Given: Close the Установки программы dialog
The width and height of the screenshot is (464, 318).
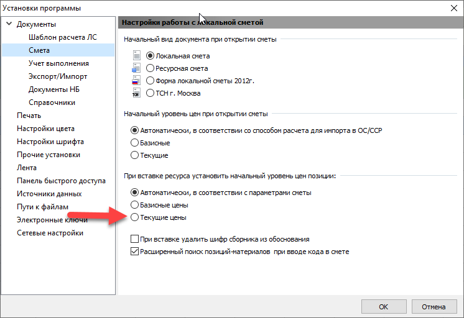Looking at the screenshot, I should pyautogui.click(x=452, y=8).
